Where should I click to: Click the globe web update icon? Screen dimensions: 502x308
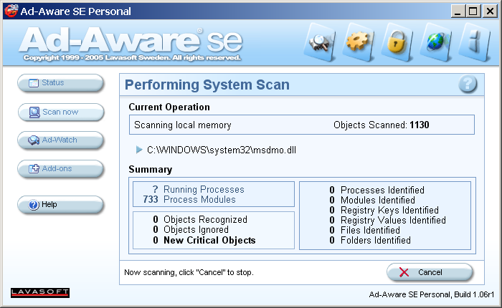click(435, 42)
